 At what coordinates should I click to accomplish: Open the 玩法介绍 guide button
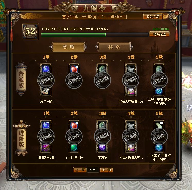click(x=153, y=17)
